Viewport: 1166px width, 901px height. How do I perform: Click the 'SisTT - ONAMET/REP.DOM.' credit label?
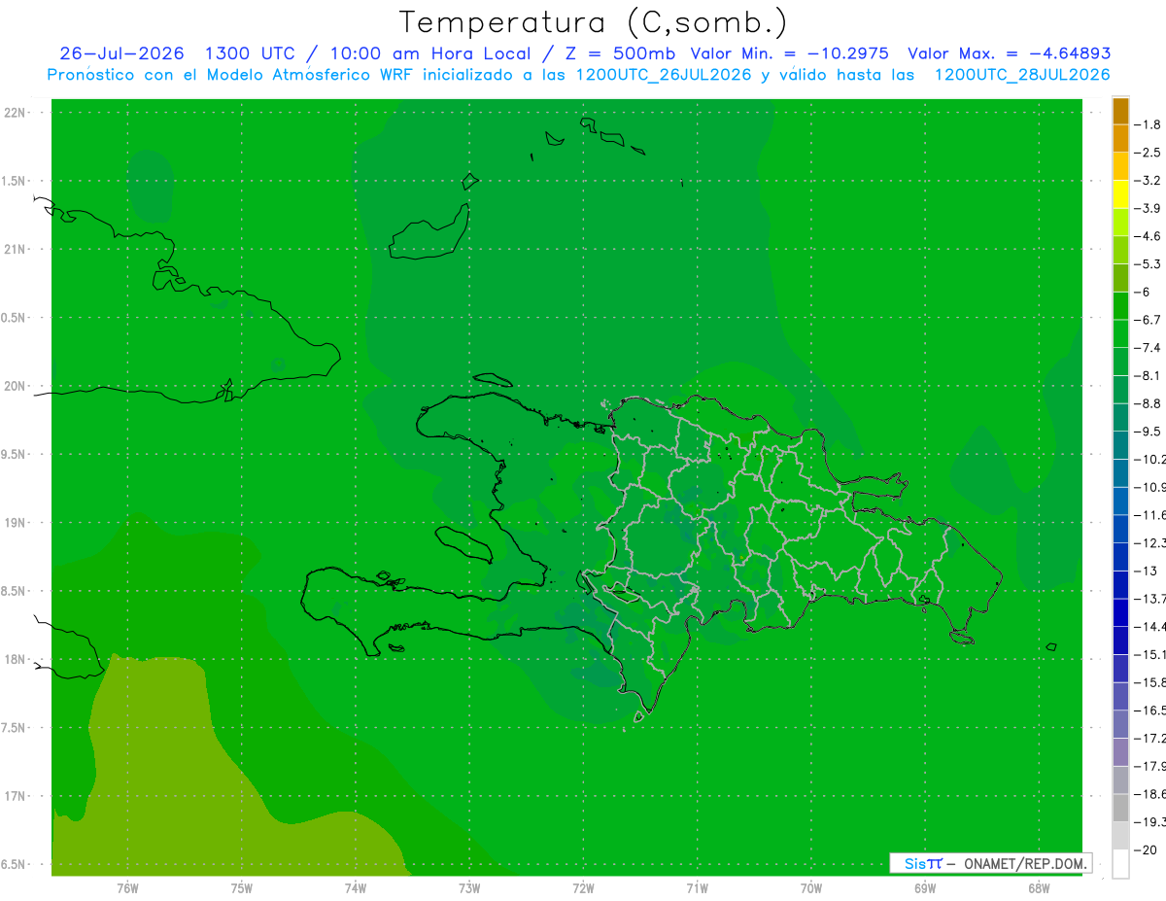[991, 863]
